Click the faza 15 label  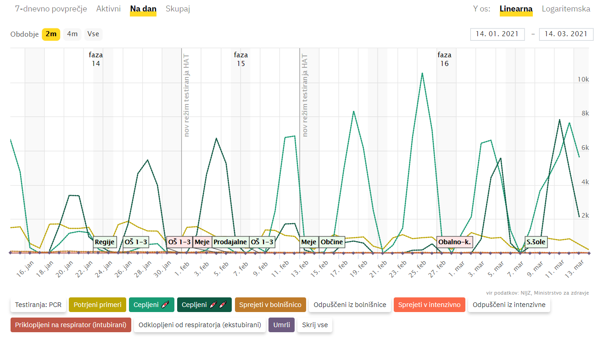pyautogui.click(x=241, y=59)
